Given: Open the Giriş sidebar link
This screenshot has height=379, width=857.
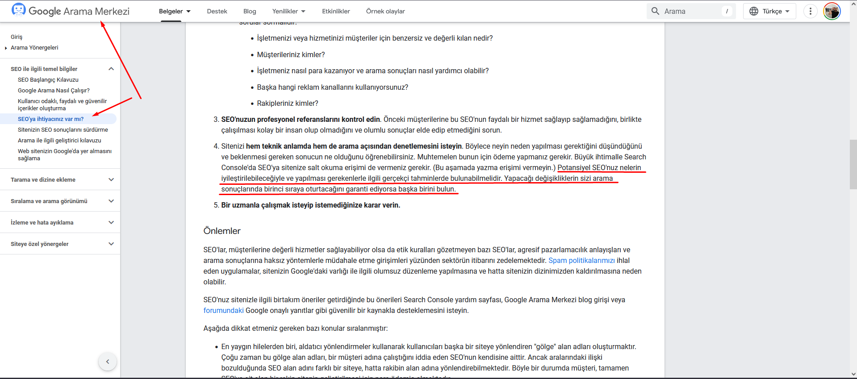Looking at the screenshot, I should click(x=17, y=37).
